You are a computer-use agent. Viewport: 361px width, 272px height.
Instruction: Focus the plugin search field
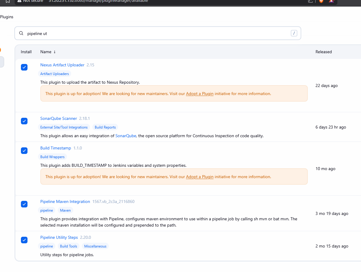pyautogui.click(x=158, y=33)
